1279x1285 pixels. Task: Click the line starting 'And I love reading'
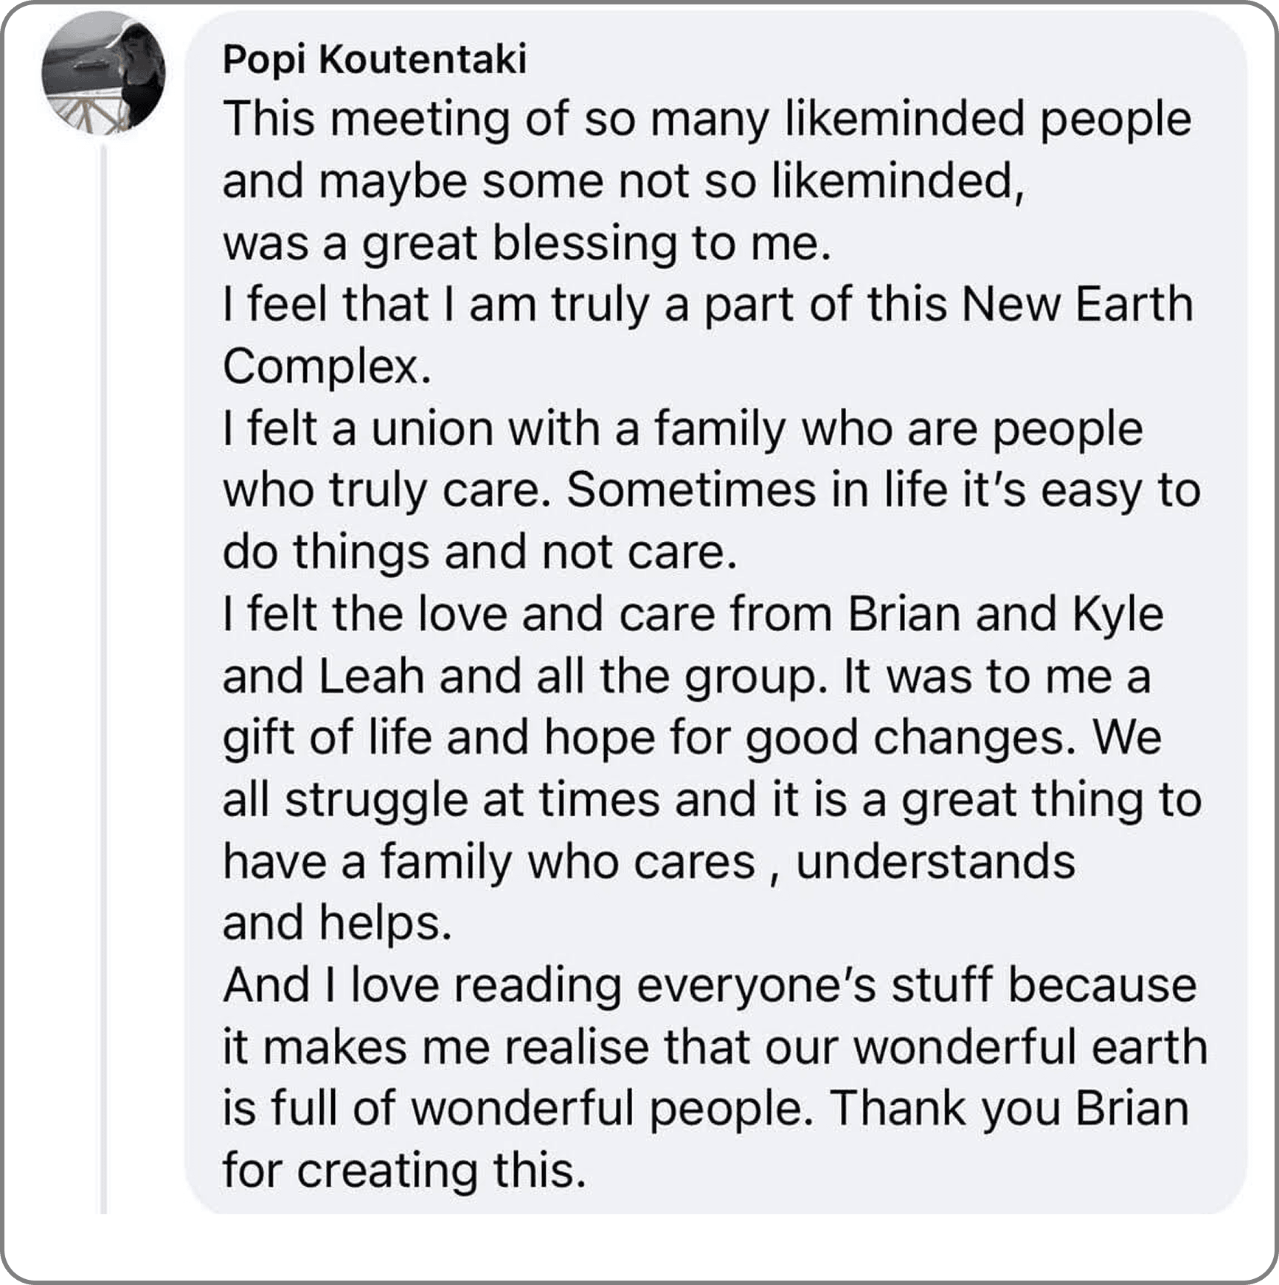coord(710,985)
